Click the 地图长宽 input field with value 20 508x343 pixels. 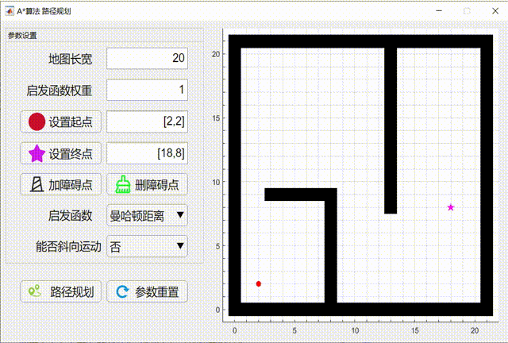[x=147, y=59]
